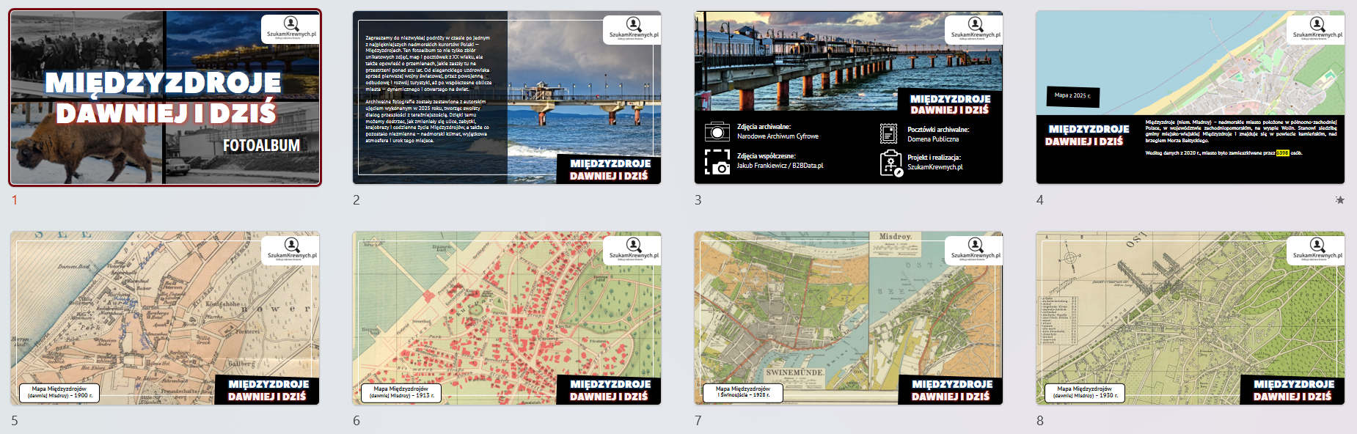Image resolution: width=1357 pixels, height=434 pixels.
Task: Click the postage stamp icon for Pocztówki archiwalne
Action: pyautogui.click(x=888, y=133)
